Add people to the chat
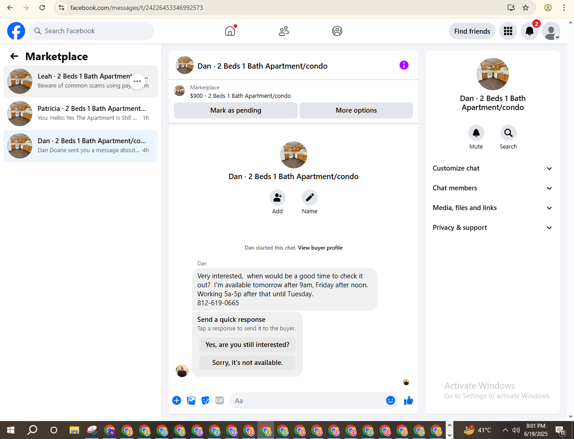The height and width of the screenshot is (439, 574). pyautogui.click(x=278, y=198)
